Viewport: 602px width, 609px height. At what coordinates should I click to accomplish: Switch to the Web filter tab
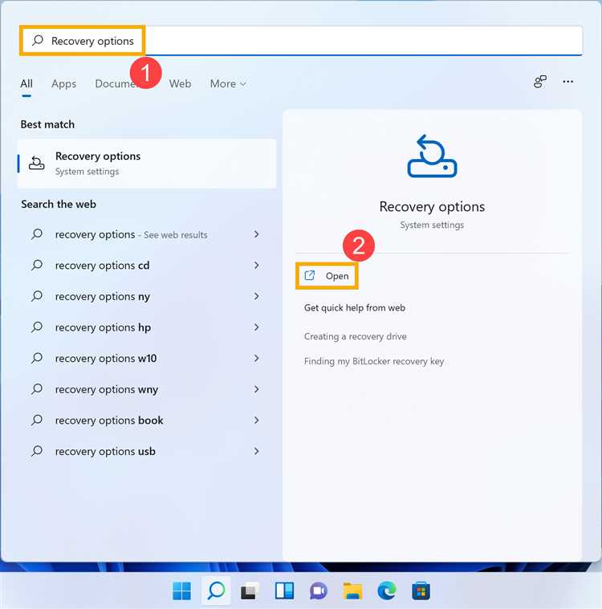[x=180, y=83]
